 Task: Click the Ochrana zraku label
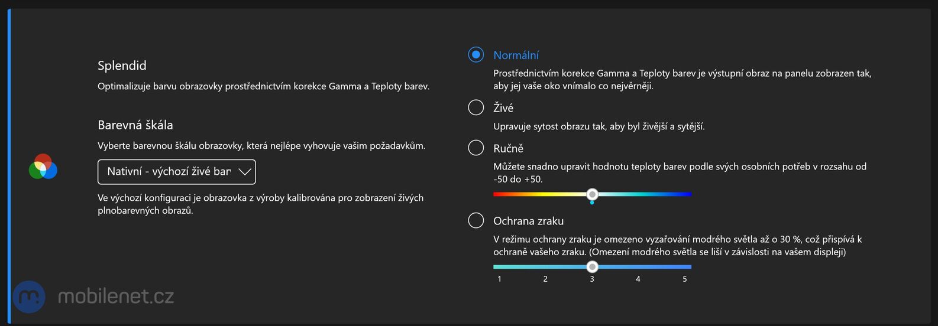(x=528, y=221)
